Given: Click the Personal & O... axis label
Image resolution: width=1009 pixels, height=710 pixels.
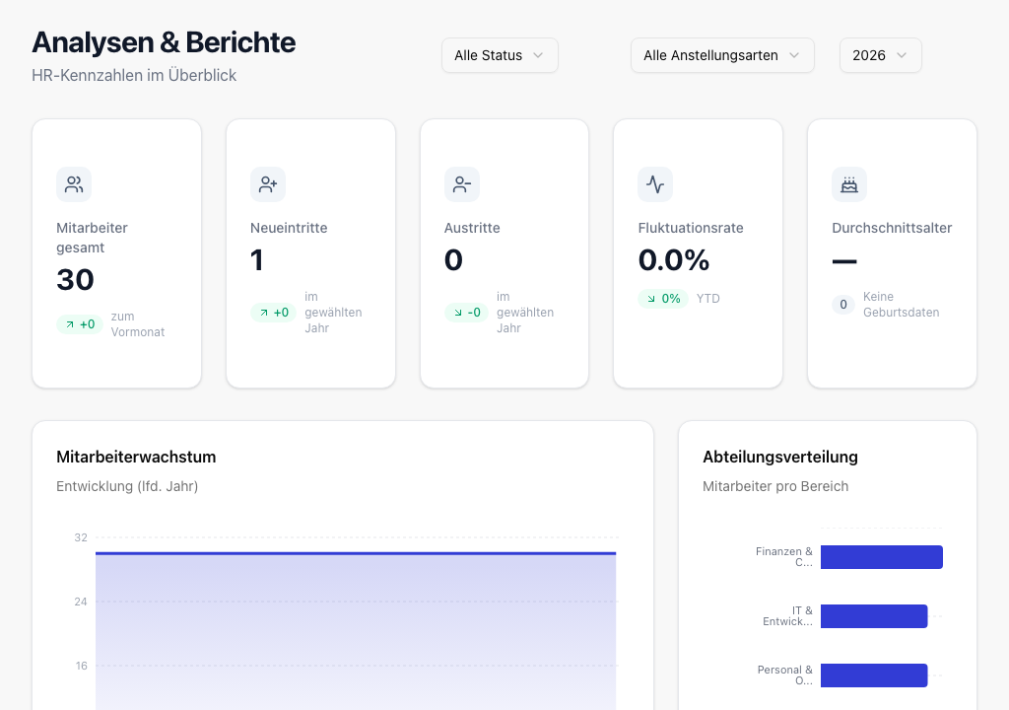Looking at the screenshot, I should click(x=785, y=675).
